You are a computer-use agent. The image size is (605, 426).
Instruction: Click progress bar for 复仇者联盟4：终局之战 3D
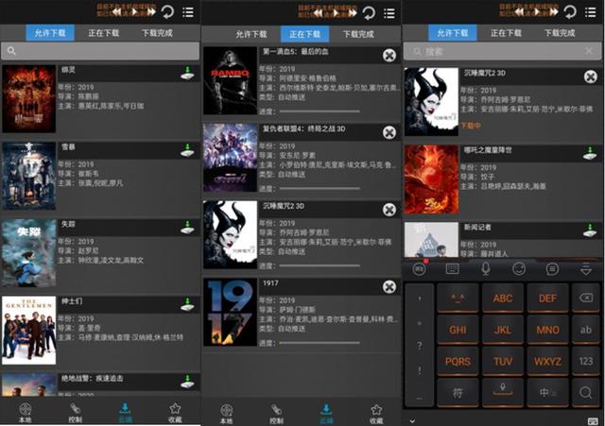[x=320, y=189]
